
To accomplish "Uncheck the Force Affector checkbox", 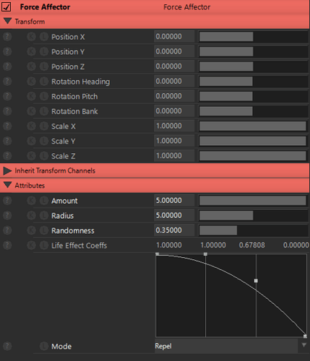I will (x=7, y=7).
